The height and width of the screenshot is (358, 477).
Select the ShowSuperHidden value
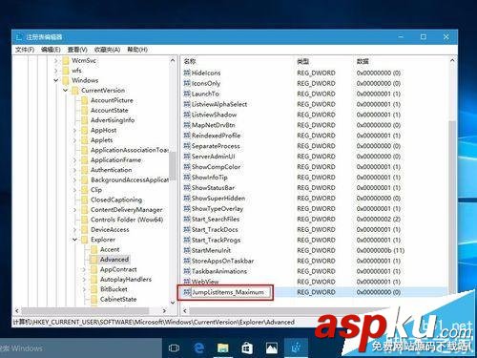(x=218, y=199)
